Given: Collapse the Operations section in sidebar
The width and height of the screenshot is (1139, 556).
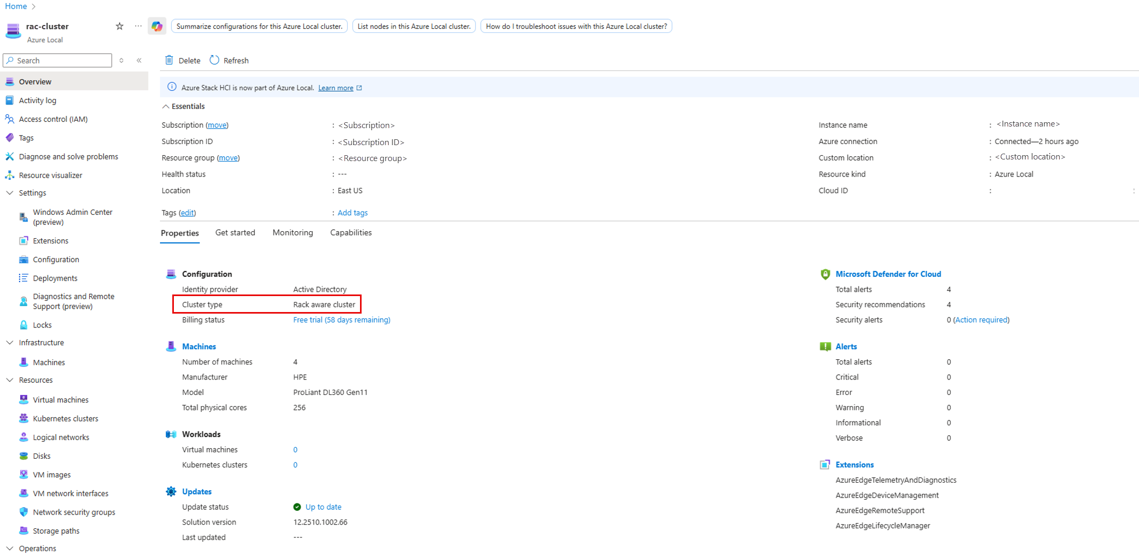Looking at the screenshot, I should coord(10,549).
